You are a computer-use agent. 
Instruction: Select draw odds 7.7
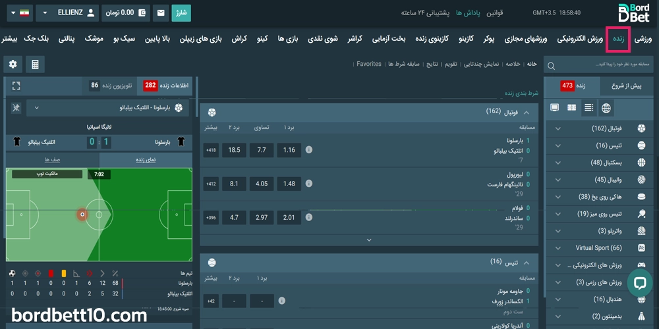coord(262,150)
